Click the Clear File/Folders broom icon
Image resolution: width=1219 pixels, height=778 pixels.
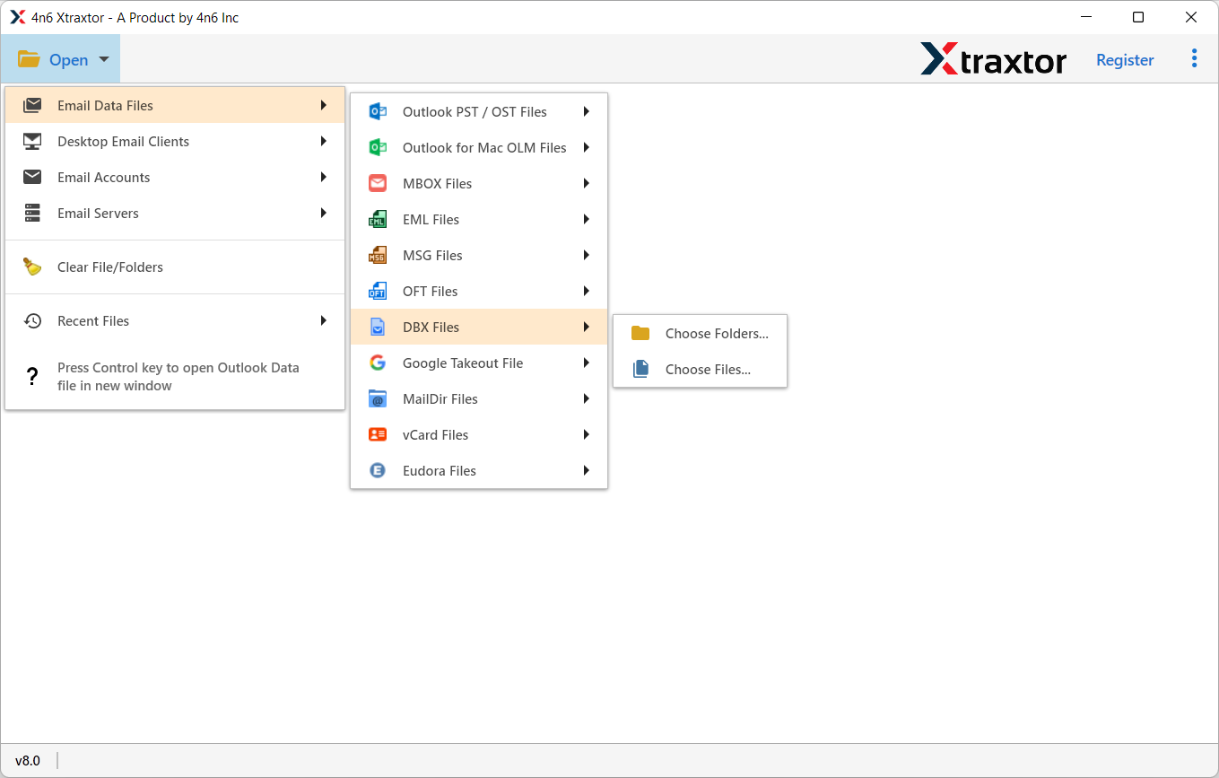point(32,267)
